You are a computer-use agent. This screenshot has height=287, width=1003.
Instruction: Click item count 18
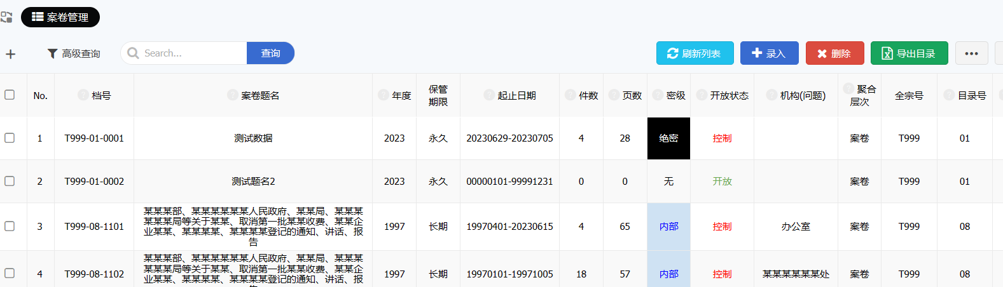tap(581, 274)
